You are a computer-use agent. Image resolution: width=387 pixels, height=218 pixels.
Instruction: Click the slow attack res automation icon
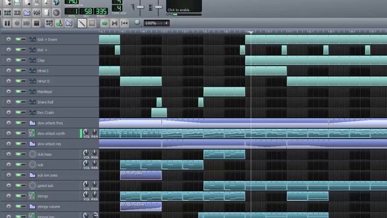click(x=32, y=144)
